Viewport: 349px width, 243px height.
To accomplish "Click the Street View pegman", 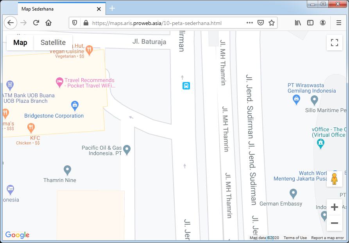I will tap(334, 179).
